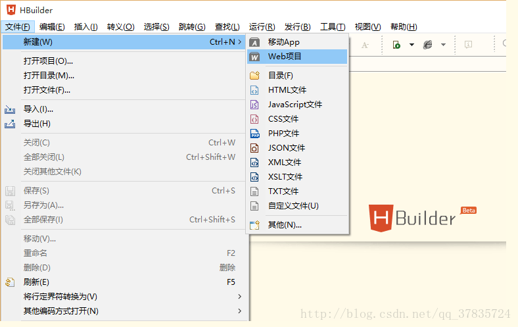The image size is (518, 327).
Task: Expand the 其他编码方式打开(N) submenu arrow
Action: coord(240,311)
